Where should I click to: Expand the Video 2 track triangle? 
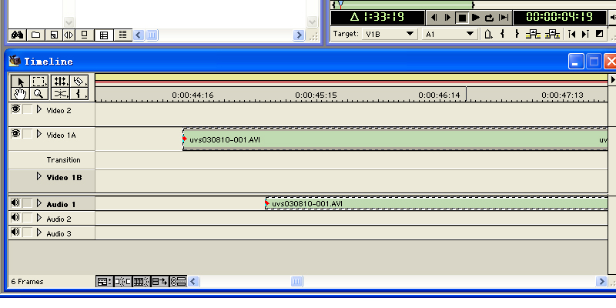39,109
